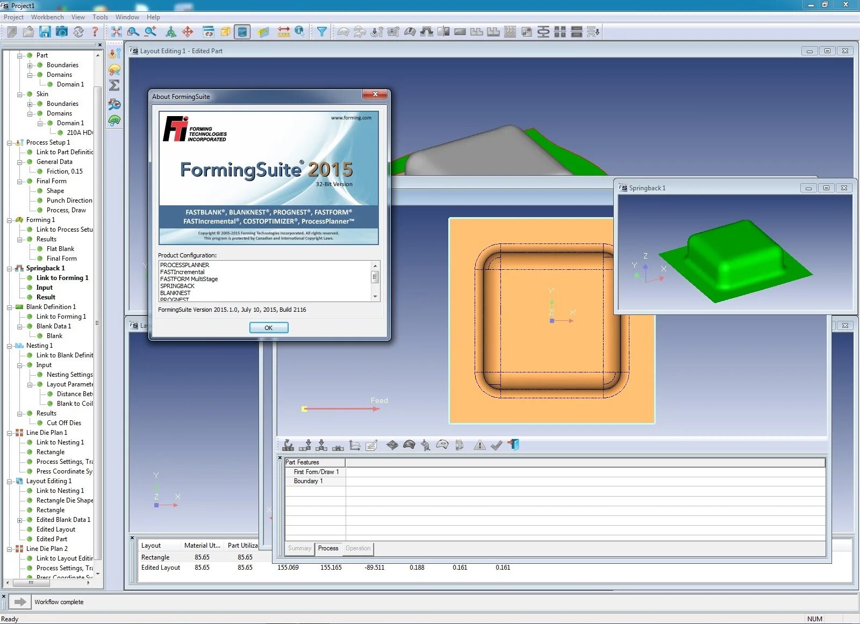Collapse the Springback 1 tree node

click(10, 268)
